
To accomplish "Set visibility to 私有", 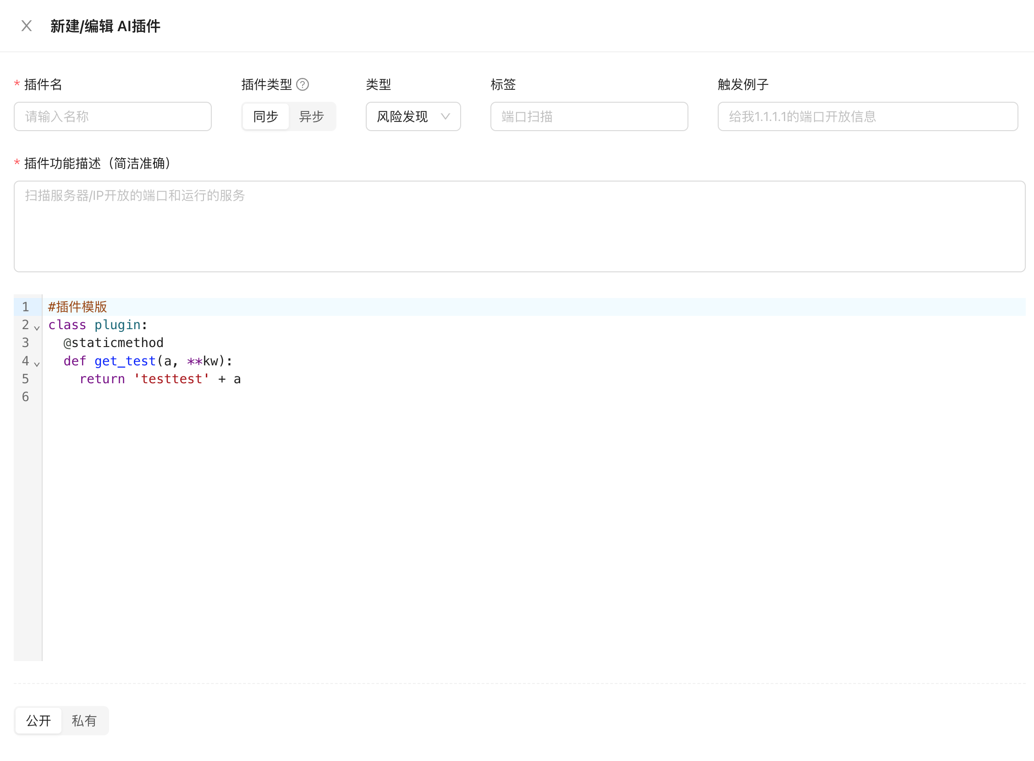I will point(84,721).
